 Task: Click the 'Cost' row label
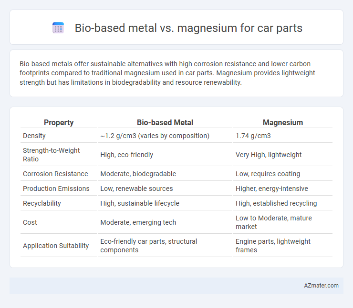pyautogui.click(x=30, y=222)
